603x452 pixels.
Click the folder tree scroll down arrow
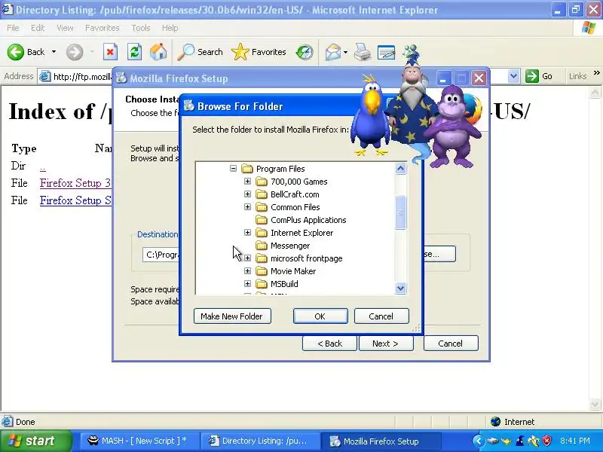400,288
